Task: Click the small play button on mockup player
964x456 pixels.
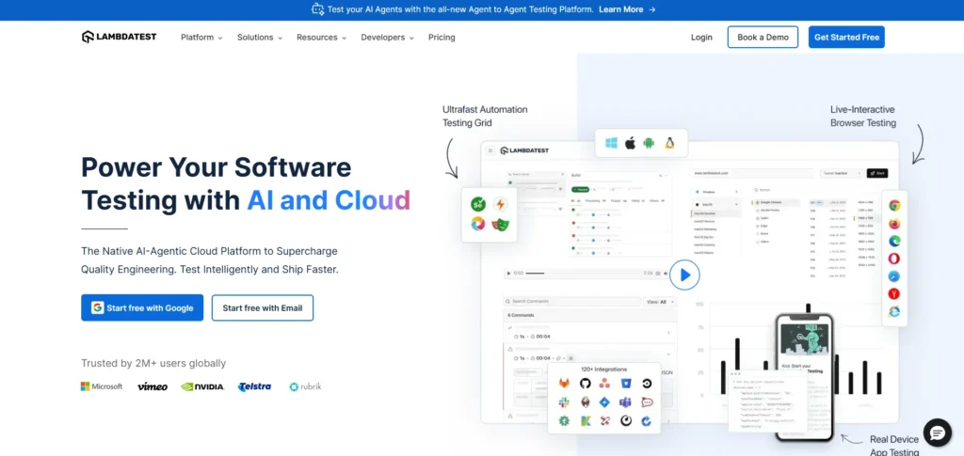Action: (x=509, y=273)
